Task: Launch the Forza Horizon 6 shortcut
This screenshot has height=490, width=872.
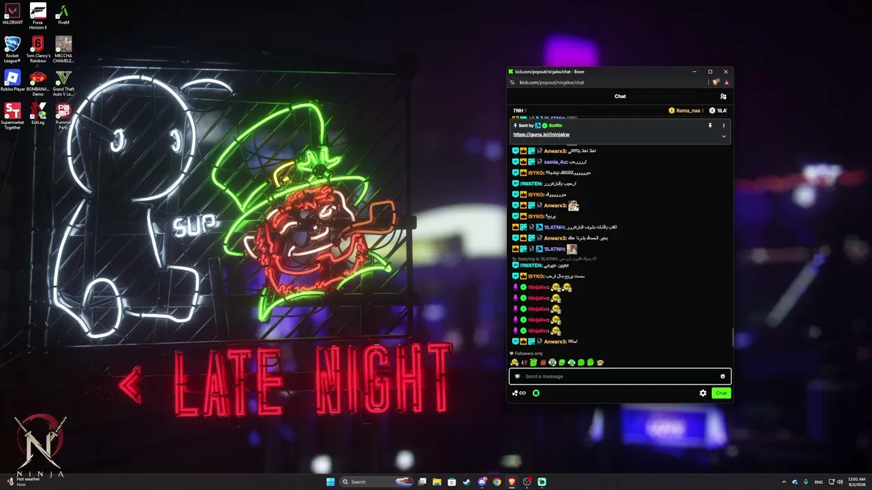Action: 38,16
